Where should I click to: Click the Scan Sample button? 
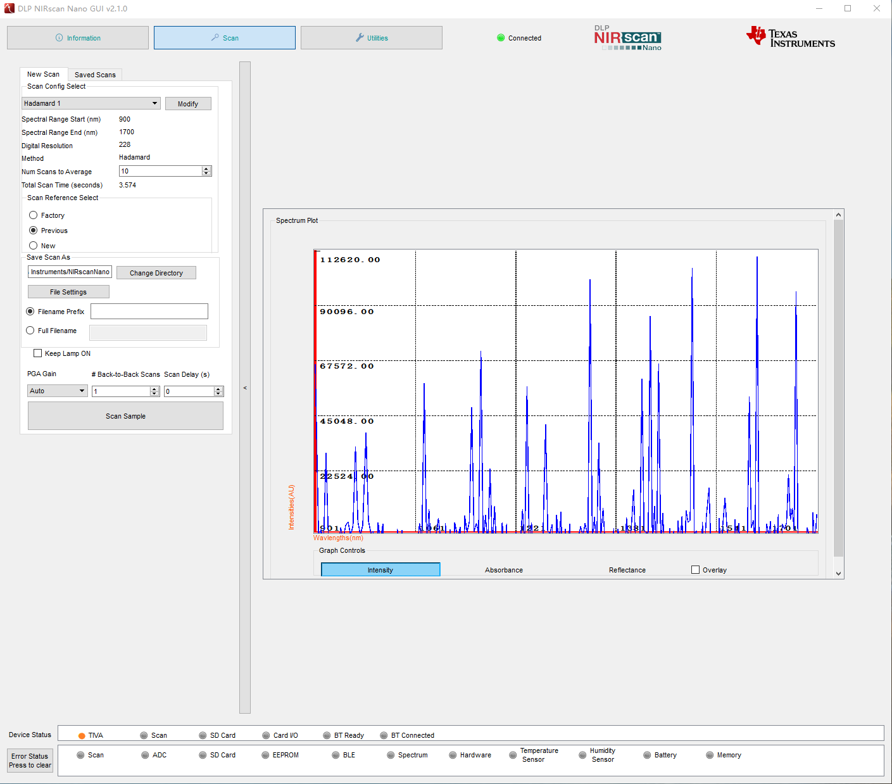pyautogui.click(x=125, y=416)
